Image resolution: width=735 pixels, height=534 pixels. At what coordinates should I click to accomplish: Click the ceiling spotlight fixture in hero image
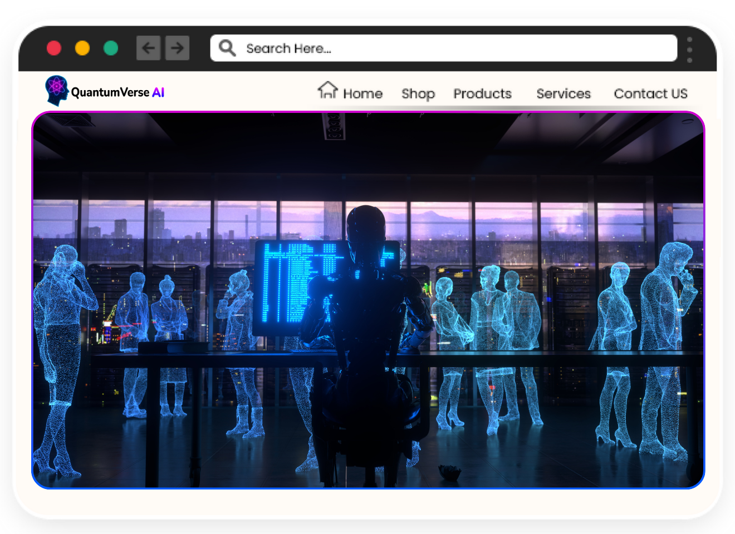(334, 126)
